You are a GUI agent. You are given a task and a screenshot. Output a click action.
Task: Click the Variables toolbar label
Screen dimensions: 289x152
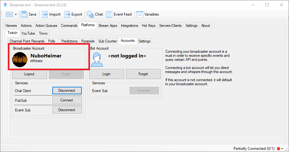pyautogui.click(x=152, y=14)
